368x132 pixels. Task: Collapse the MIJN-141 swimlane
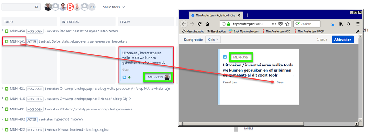click(3, 41)
